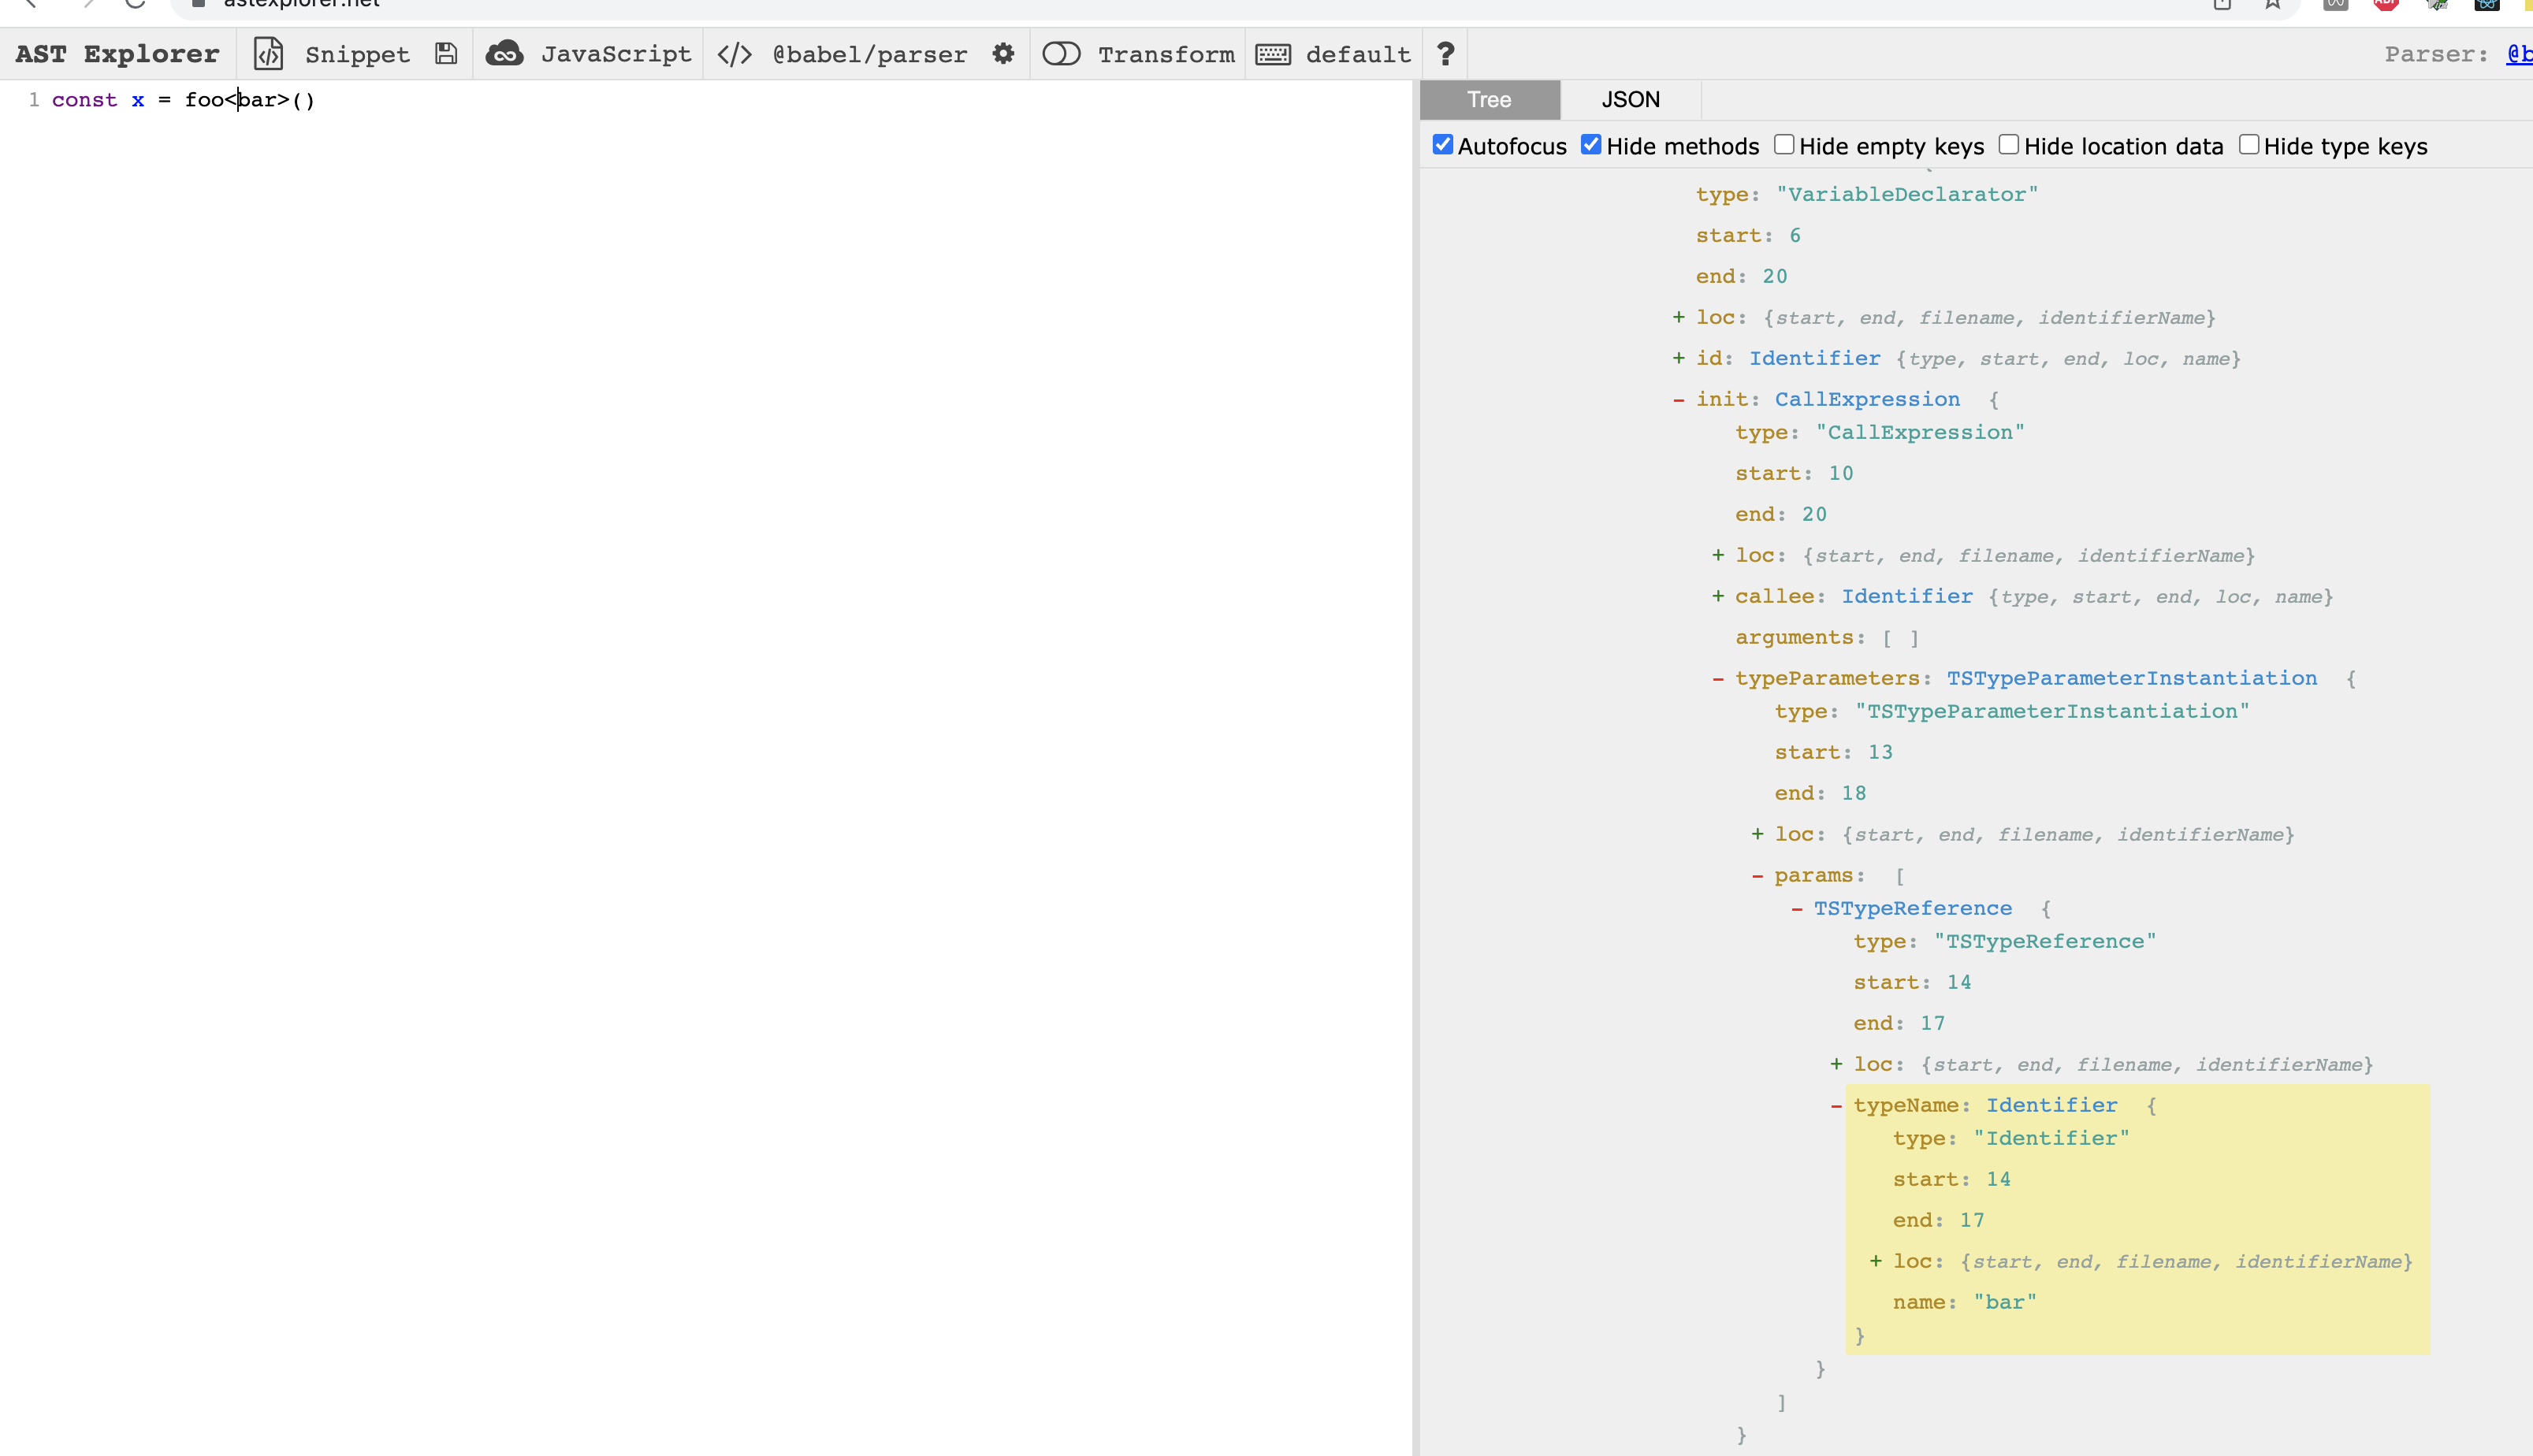Enable Hide location data checkbox
The width and height of the screenshot is (2533, 1456).
(2008, 145)
